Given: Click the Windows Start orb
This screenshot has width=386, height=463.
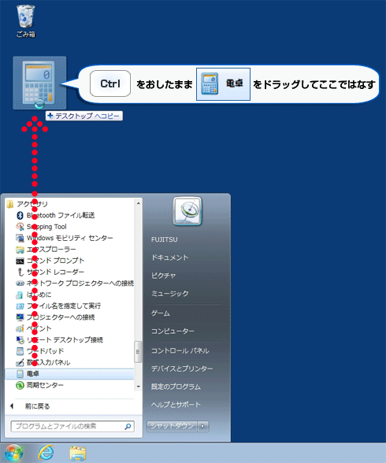Looking at the screenshot, I should click(x=13, y=453).
